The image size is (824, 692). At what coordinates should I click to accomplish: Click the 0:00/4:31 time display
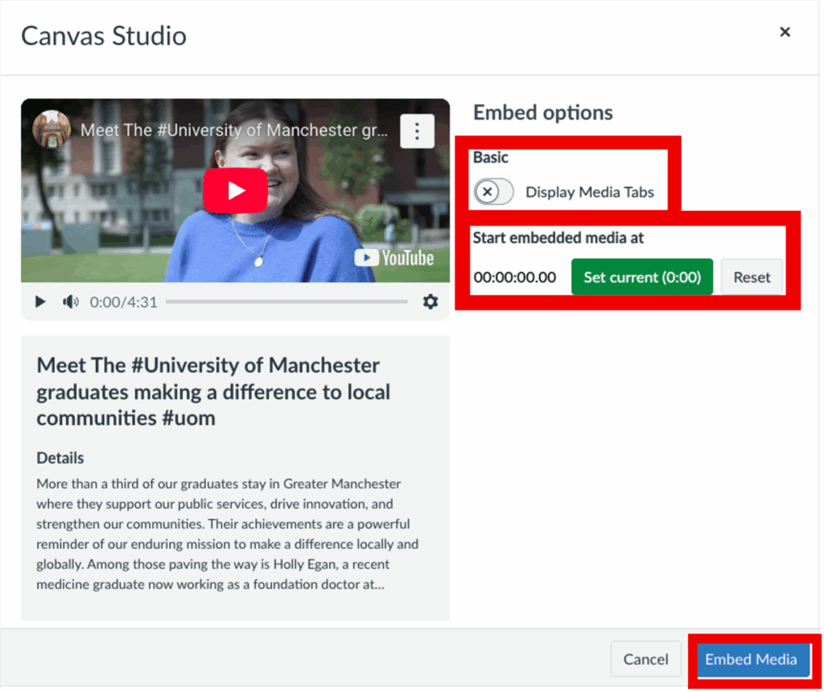point(123,303)
